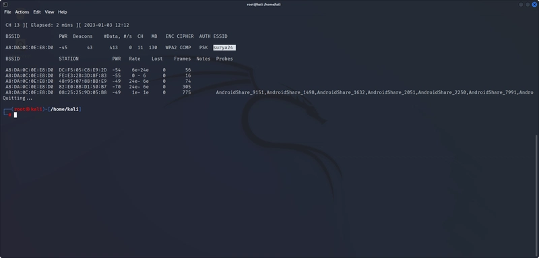Click the #Data, column header
Screen dimensions: 539x258
pos(112,36)
